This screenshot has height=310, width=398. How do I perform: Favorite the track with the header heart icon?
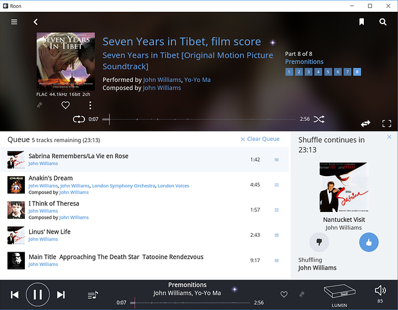(65, 105)
